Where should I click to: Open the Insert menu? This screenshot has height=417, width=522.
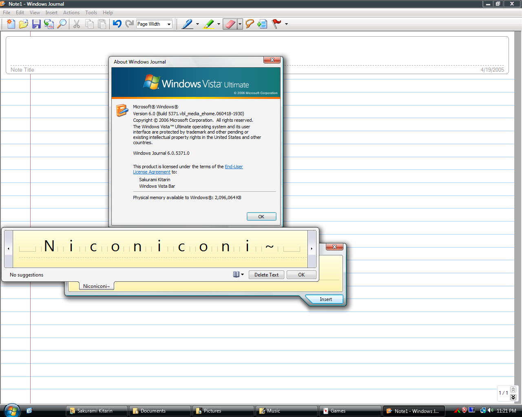click(51, 13)
